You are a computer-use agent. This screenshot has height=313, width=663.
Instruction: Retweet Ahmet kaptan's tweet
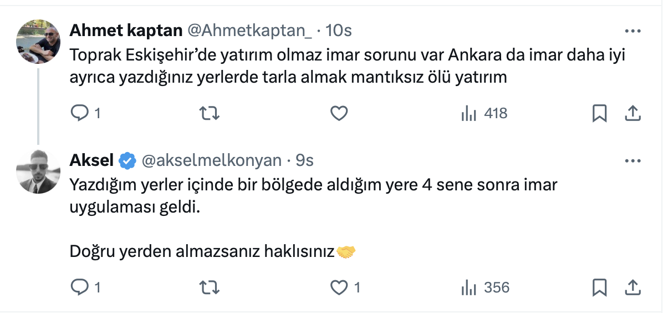pyautogui.click(x=209, y=114)
